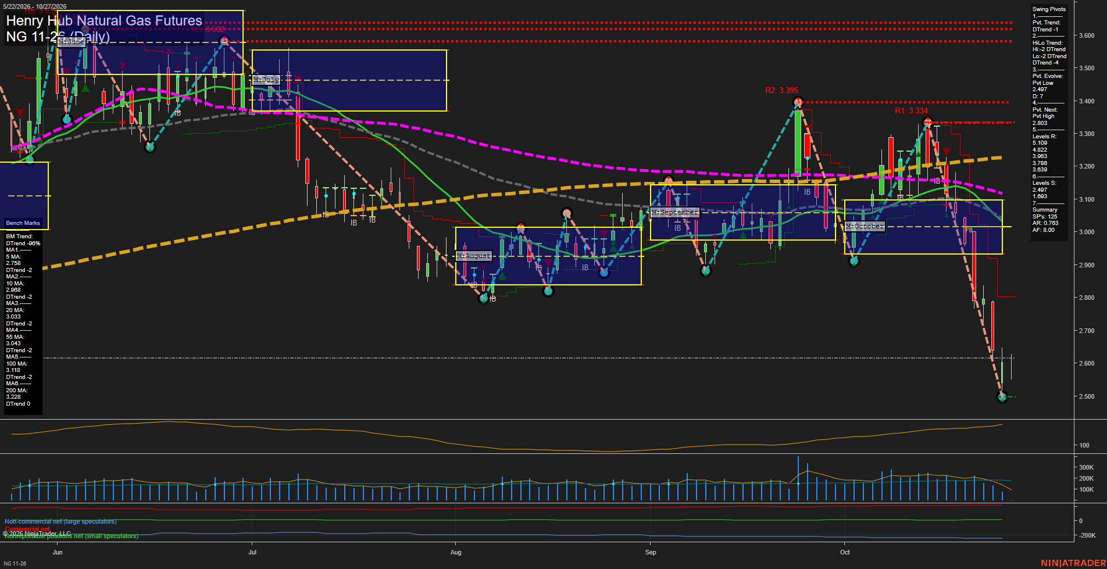1107x569 pixels.
Task: Click the "Non-commercial net (large speculators)" legend
Action: click(x=60, y=521)
